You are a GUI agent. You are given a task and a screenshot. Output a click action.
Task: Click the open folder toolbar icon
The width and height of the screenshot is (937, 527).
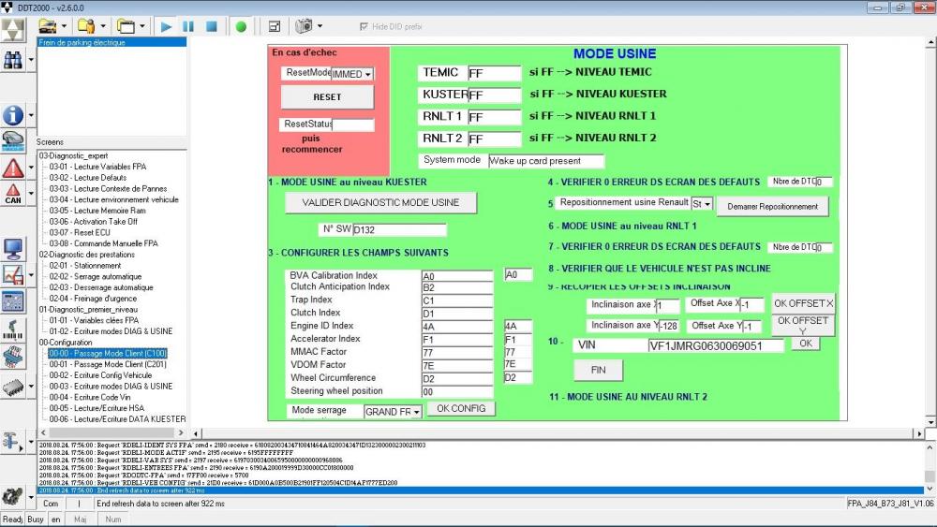coord(126,25)
